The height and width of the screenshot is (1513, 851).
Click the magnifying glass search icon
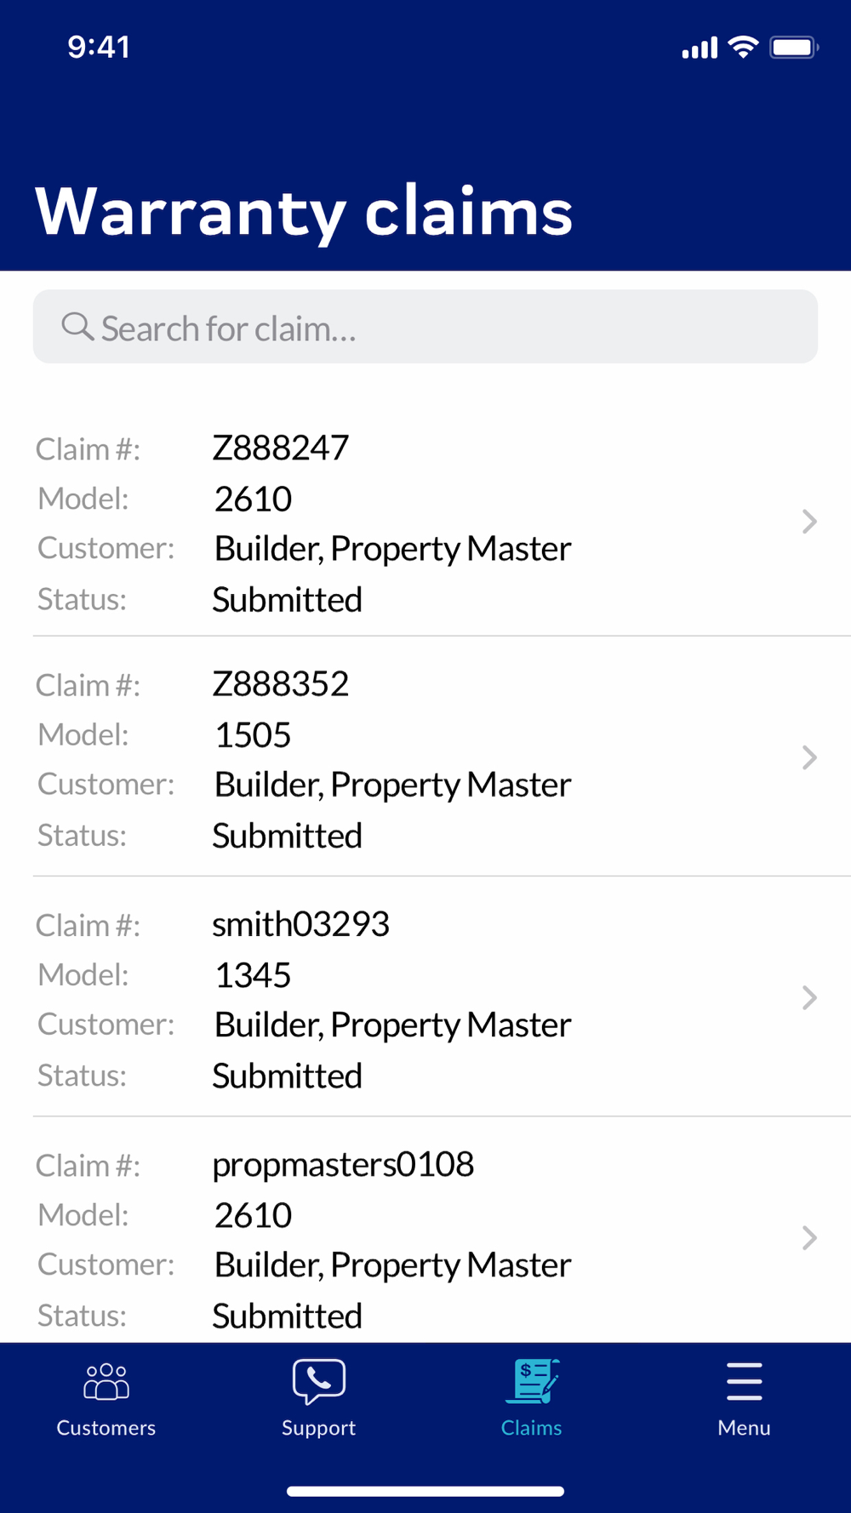pyautogui.click(x=77, y=327)
